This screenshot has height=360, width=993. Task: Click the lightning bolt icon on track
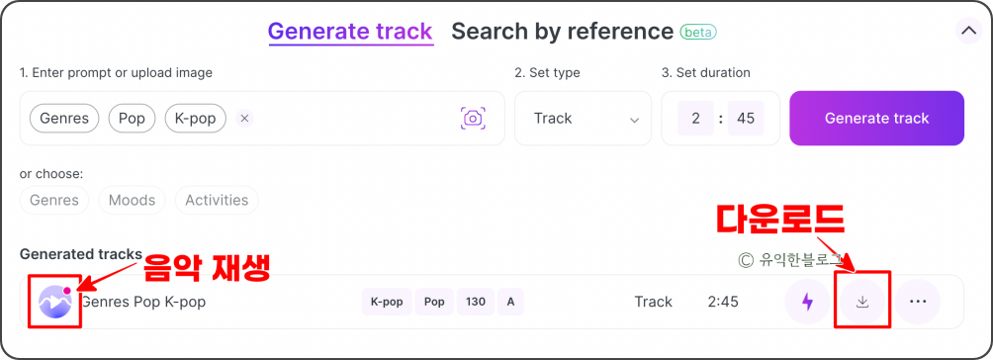tap(807, 302)
